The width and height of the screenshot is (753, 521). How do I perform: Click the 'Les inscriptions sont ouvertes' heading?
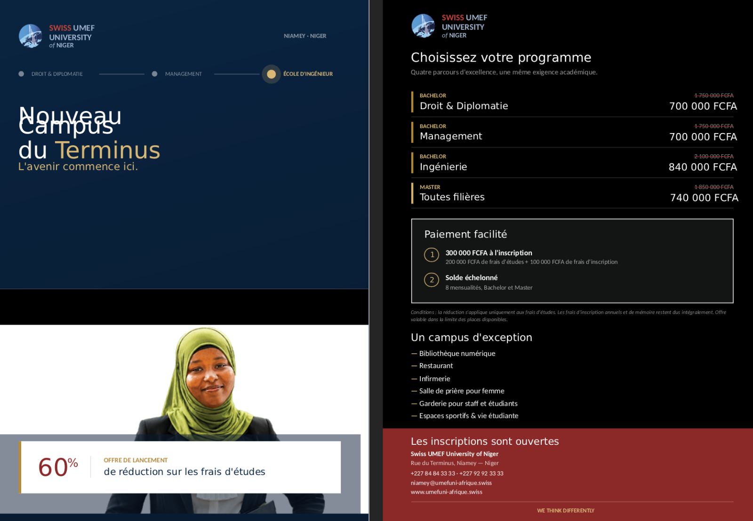[x=485, y=442]
